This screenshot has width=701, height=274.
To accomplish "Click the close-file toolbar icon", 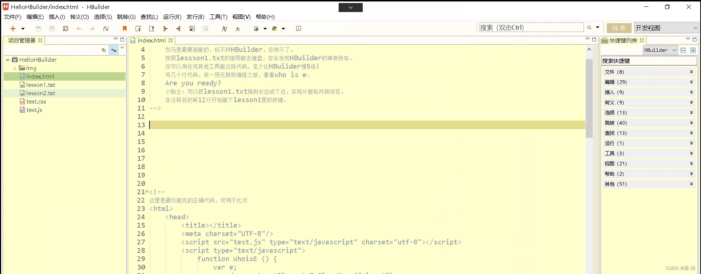I will pyautogui.click(x=65, y=29).
